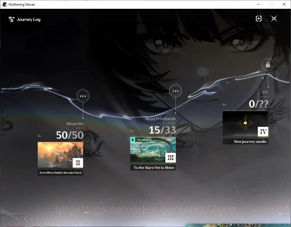Click the Roya Frostlands region name
The image size is (291, 227).
click(161, 119)
